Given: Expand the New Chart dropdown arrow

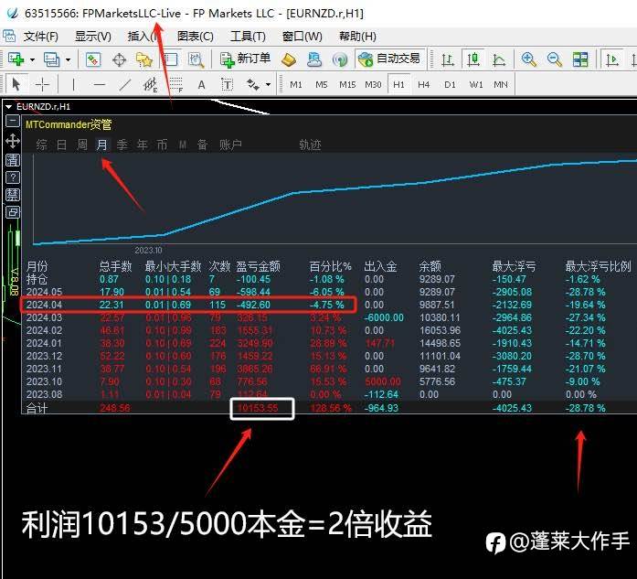Looking at the screenshot, I should (32, 59).
